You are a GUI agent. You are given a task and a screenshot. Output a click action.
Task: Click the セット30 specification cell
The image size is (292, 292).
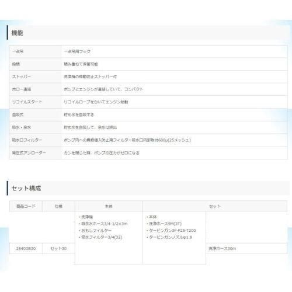[58, 249]
